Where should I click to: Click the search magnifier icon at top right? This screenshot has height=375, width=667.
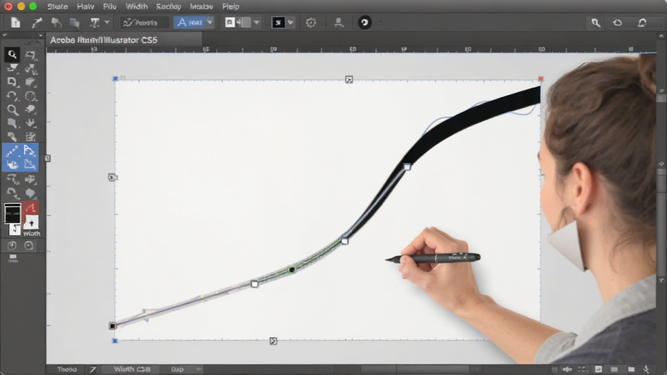595,23
